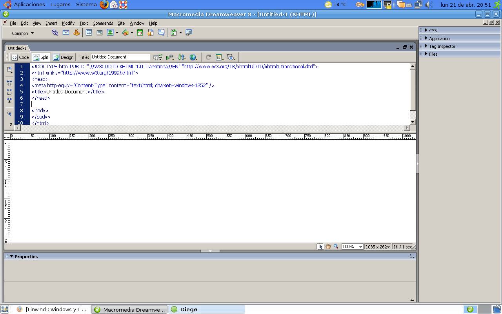Choose the Hand tool in status bar
The width and height of the screenshot is (502, 314).
[328, 246]
